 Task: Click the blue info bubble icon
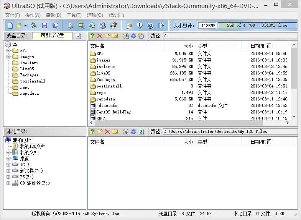tap(140, 26)
